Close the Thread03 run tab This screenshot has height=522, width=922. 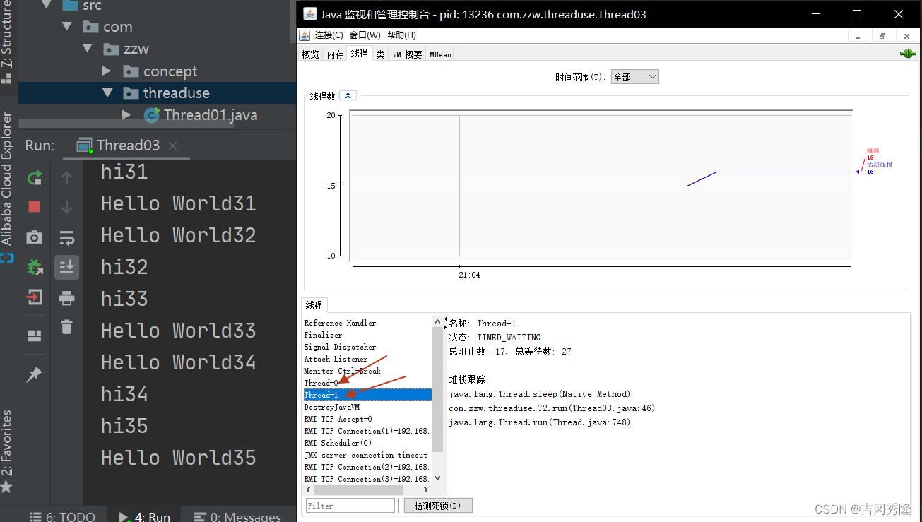(x=173, y=146)
